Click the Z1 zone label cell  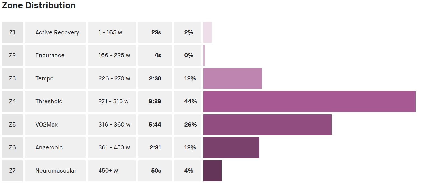coord(12,32)
